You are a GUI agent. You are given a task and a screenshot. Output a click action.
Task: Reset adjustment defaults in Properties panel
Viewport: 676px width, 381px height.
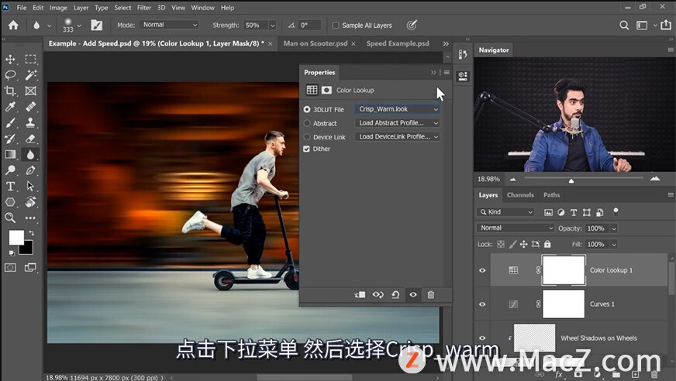(x=395, y=295)
